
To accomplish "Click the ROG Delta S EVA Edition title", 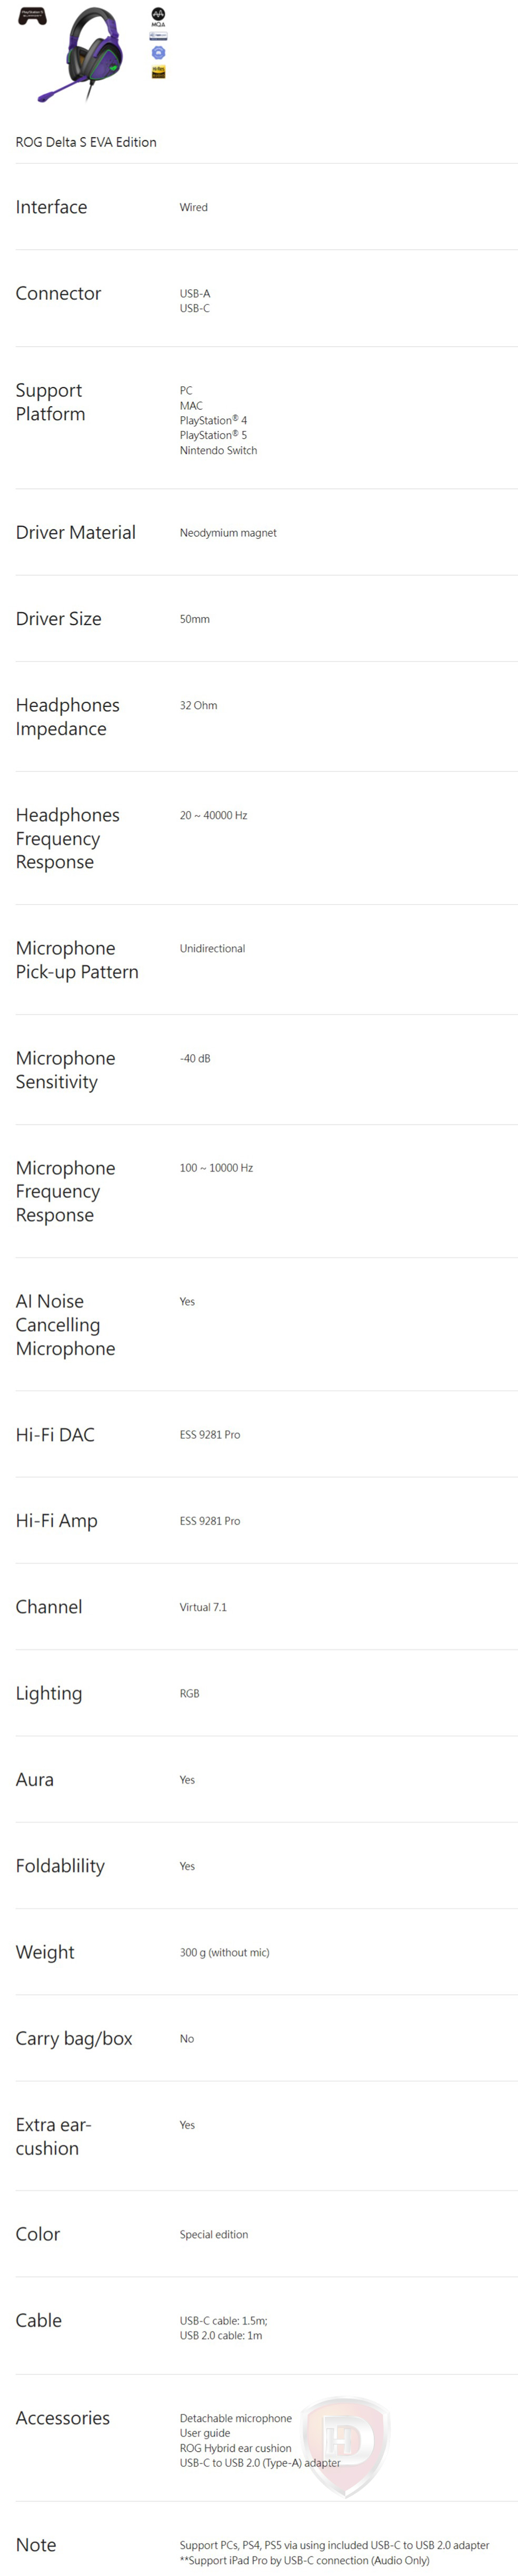I will (86, 142).
